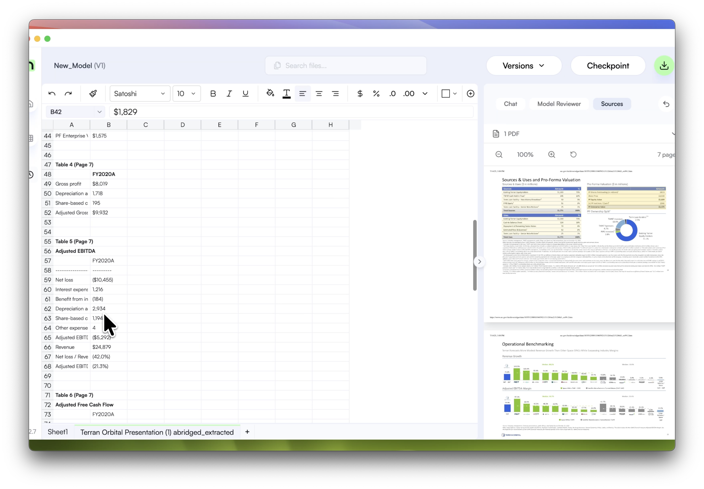Switch to the Model Reviewer tab
This screenshot has height=489, width=704.
pos(559,104)
